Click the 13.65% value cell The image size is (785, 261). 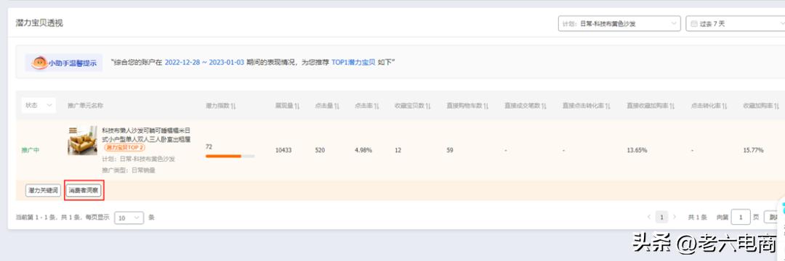[x=637, y=150]
